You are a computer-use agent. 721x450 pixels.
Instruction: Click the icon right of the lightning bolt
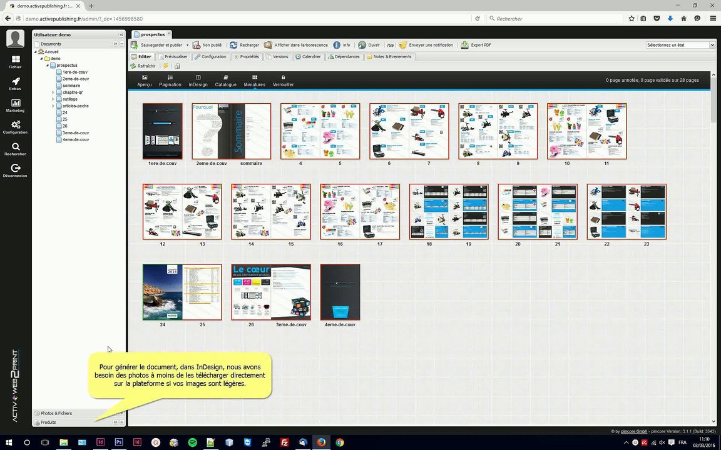(177, 66)
